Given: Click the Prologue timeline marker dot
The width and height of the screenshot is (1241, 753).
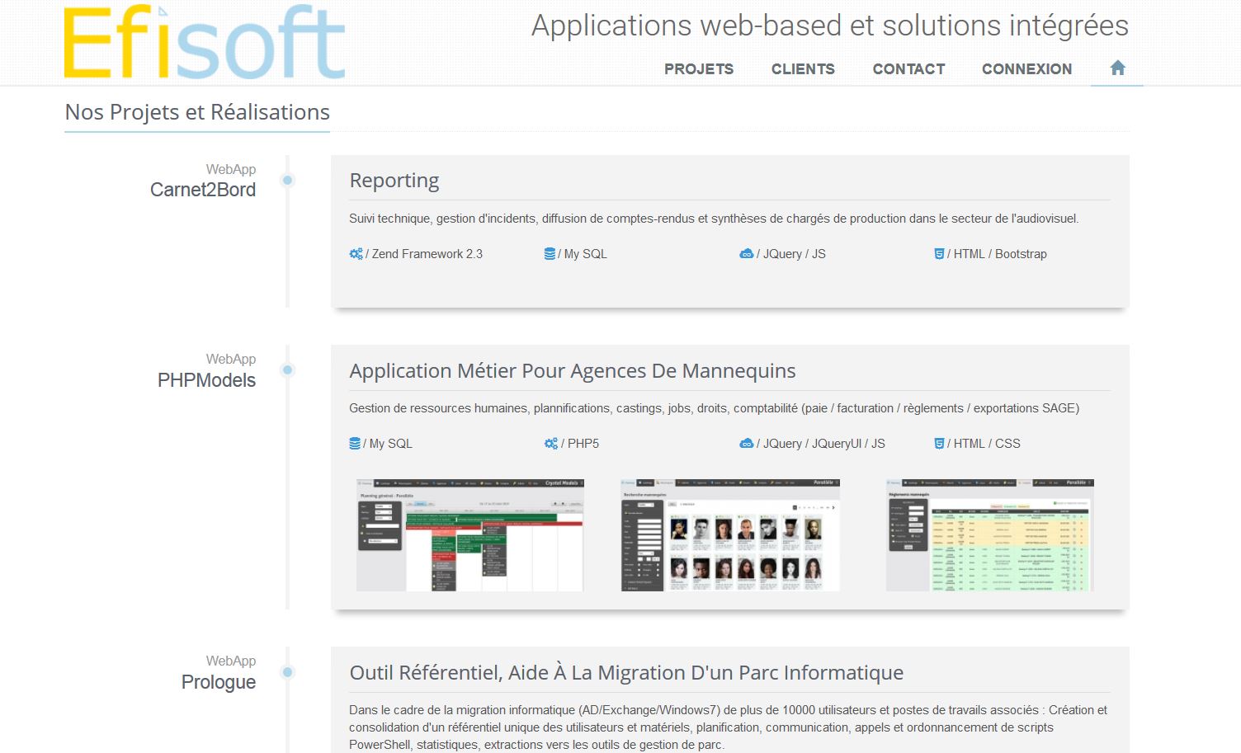Looking at the screenshot, I should click(x=287, y=672).
